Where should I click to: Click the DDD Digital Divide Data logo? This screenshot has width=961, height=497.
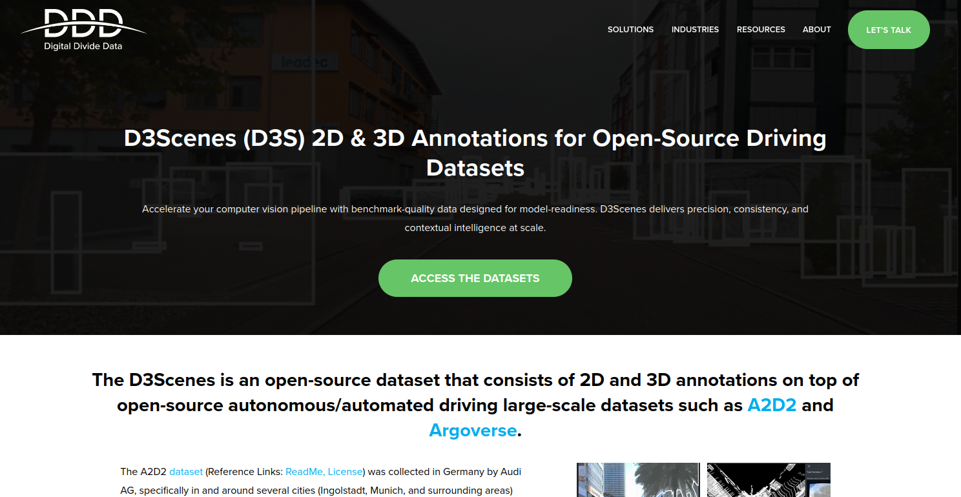83,30
